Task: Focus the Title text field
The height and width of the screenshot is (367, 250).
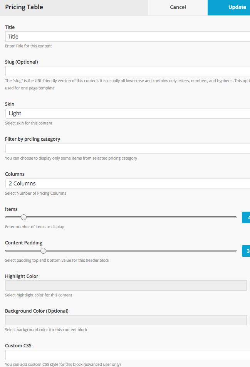Action: coord(127,37)
